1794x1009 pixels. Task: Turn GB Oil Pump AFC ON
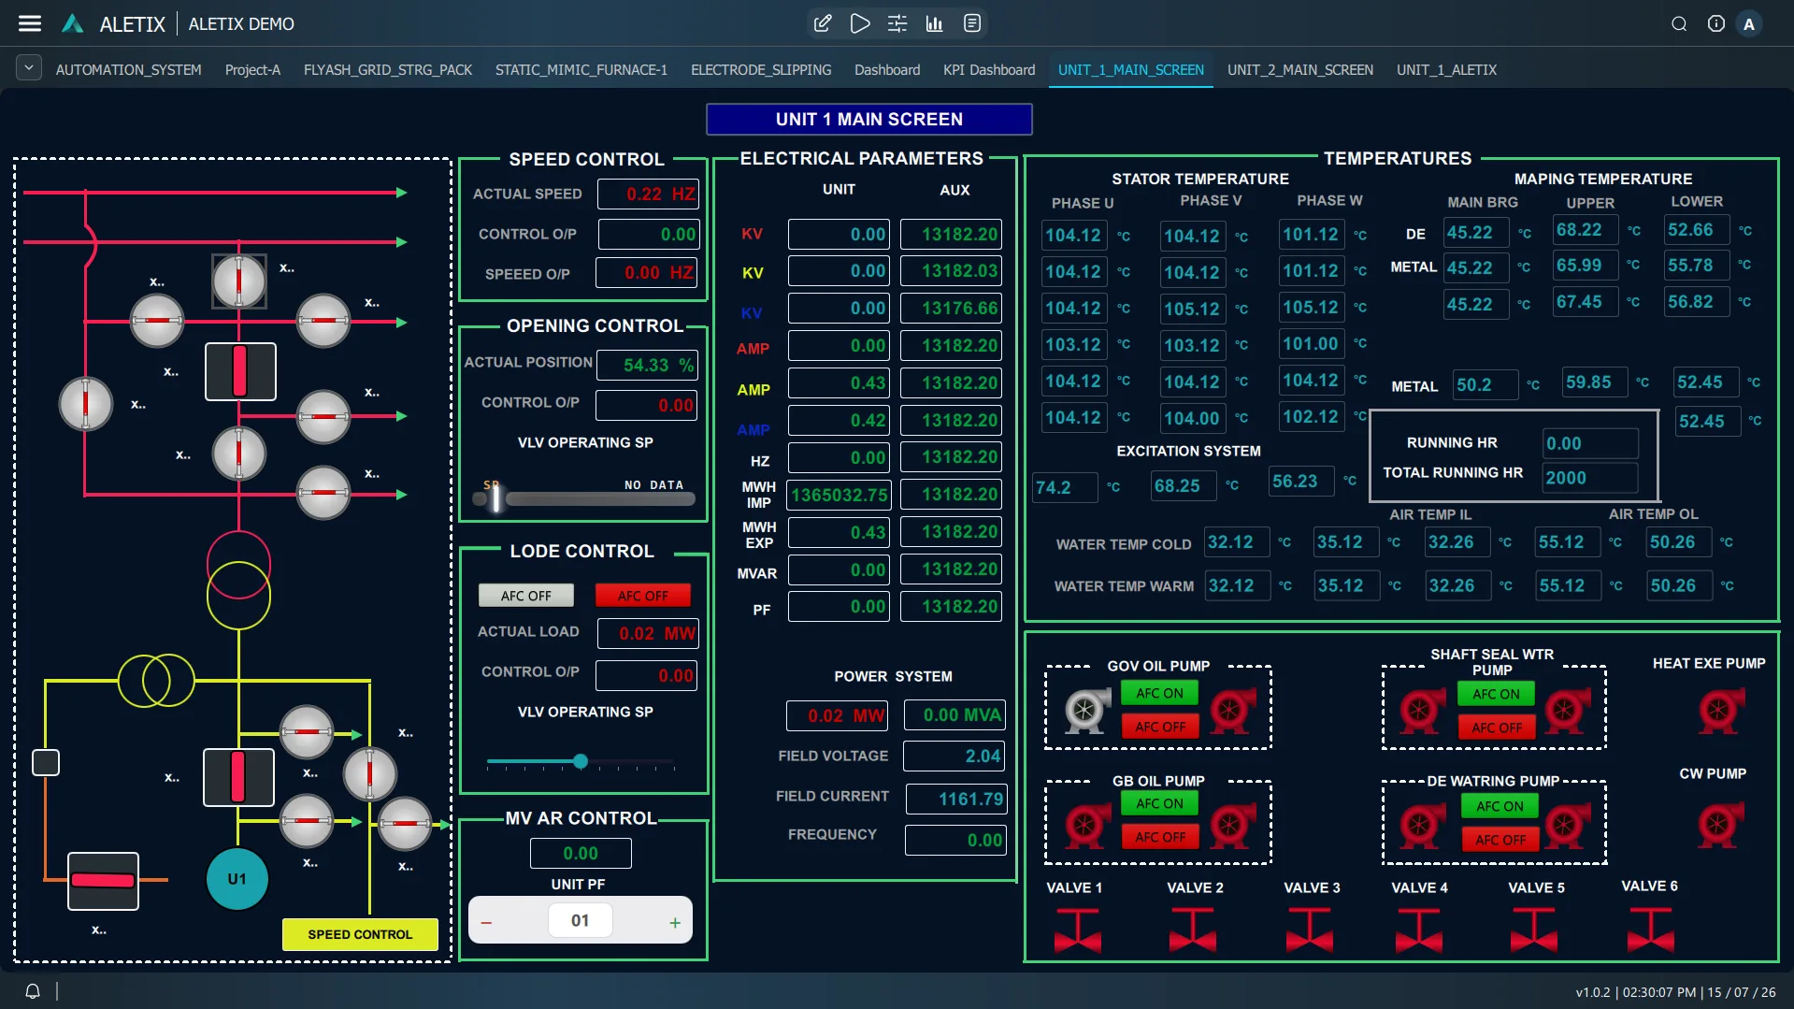click(x=1159, y=803)
